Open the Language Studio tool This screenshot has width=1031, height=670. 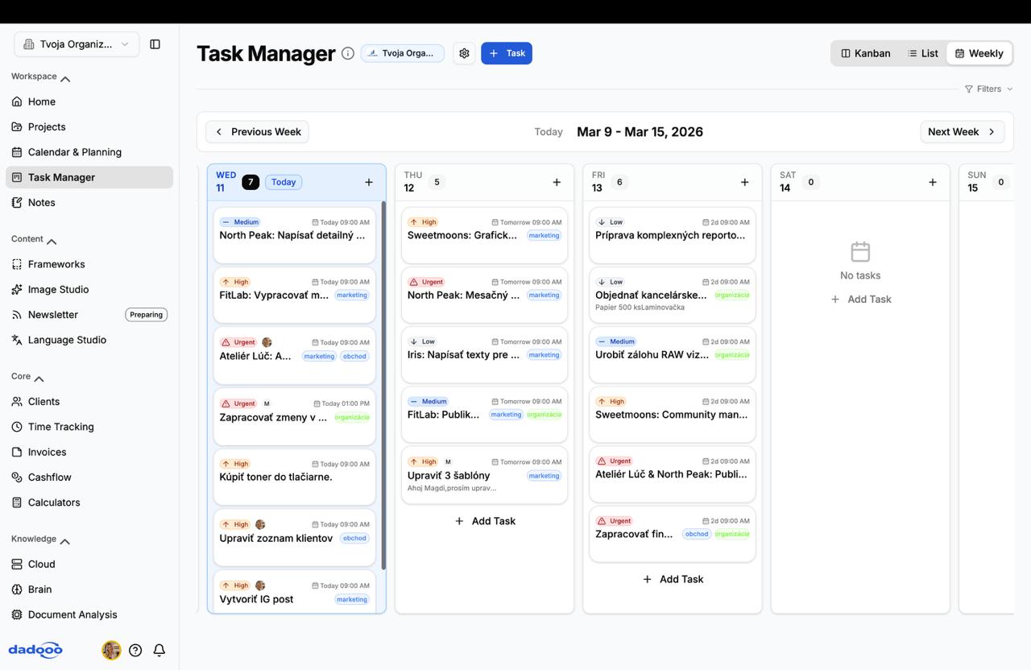[68, 340]
